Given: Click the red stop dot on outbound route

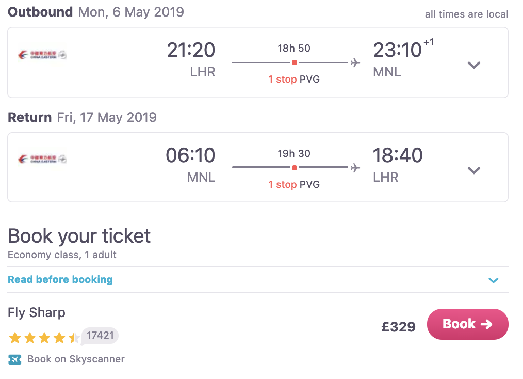Looking at the screenshot, I should point(294,62).
